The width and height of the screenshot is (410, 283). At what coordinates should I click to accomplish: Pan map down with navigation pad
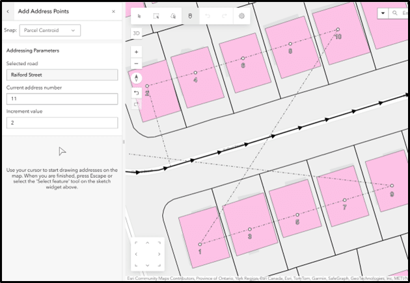pos(148,265)
